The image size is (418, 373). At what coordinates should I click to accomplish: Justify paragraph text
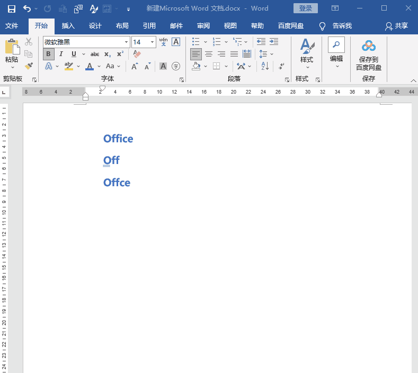[x=234, y=54]
